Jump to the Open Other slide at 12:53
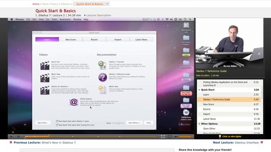The image size is (271, 152). tap(229, 128)
